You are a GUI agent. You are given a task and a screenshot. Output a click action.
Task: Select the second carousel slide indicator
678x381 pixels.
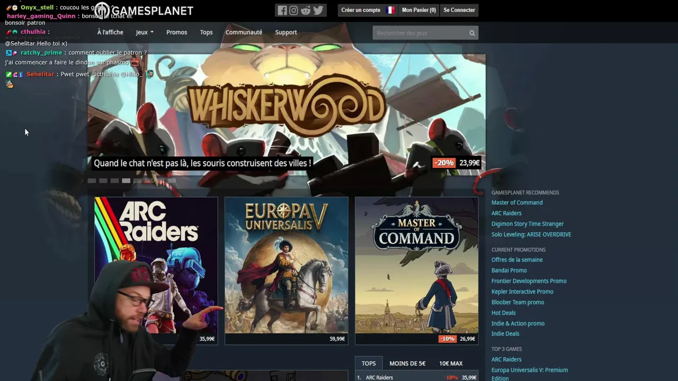[x=103, y=180]
